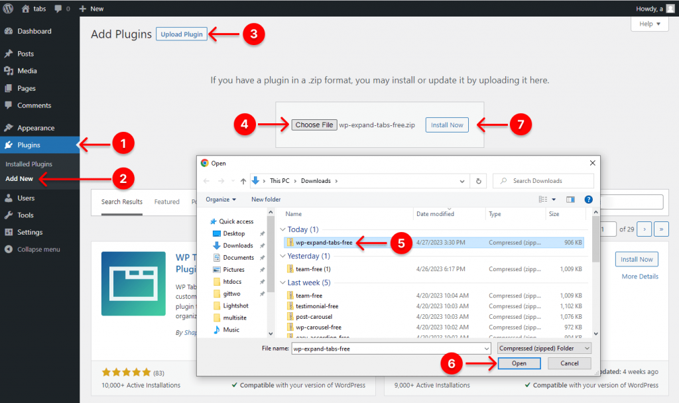
Task: Open comments bubble in admin bar
Action: (62, 9)
